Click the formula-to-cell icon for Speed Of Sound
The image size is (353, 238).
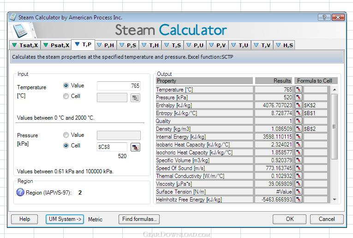(298, 168)
